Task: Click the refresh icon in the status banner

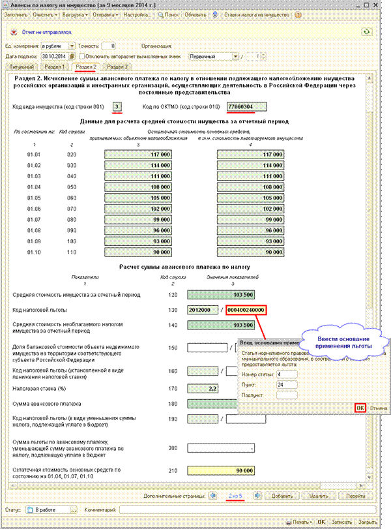Action: pyautogui.click(x=366, y=32)
